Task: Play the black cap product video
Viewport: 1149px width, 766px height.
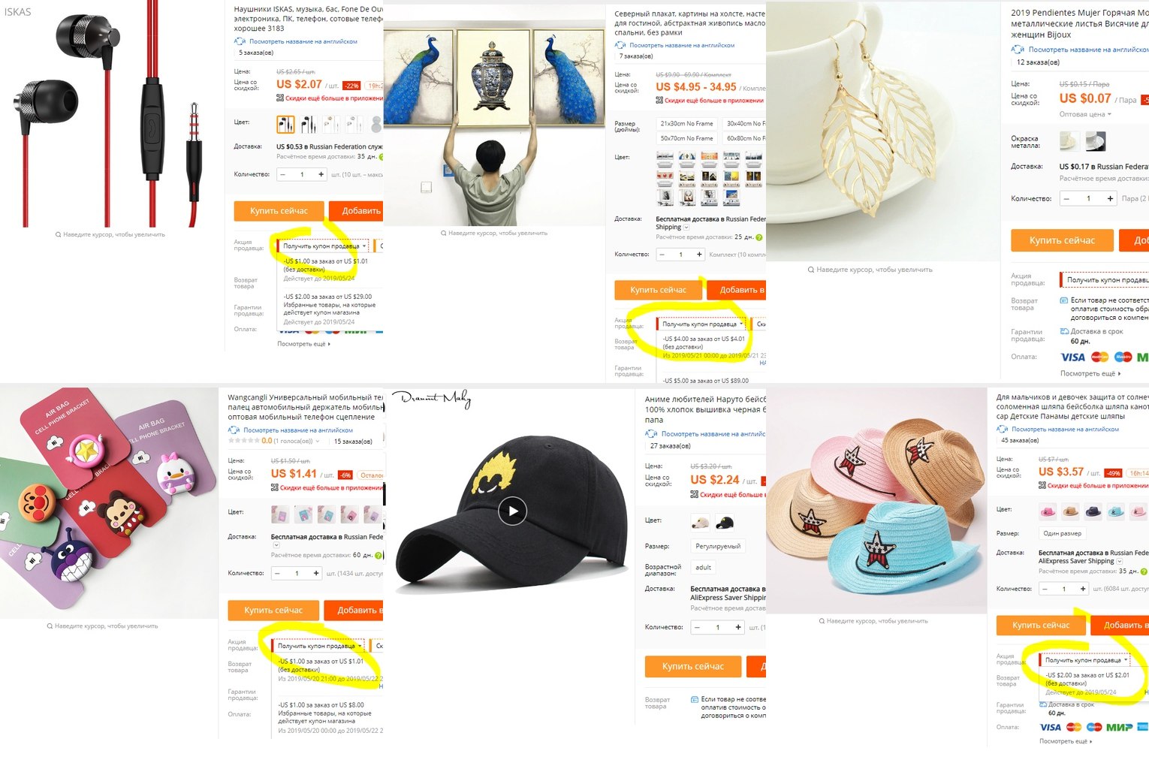Action: tap(513, 511)
